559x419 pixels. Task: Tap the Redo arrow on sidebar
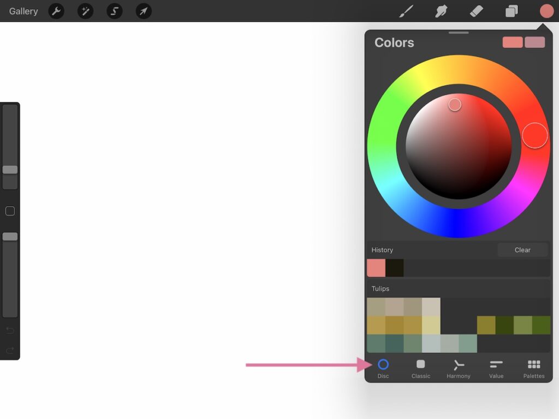pyautogui.click(x=10, y=350)
